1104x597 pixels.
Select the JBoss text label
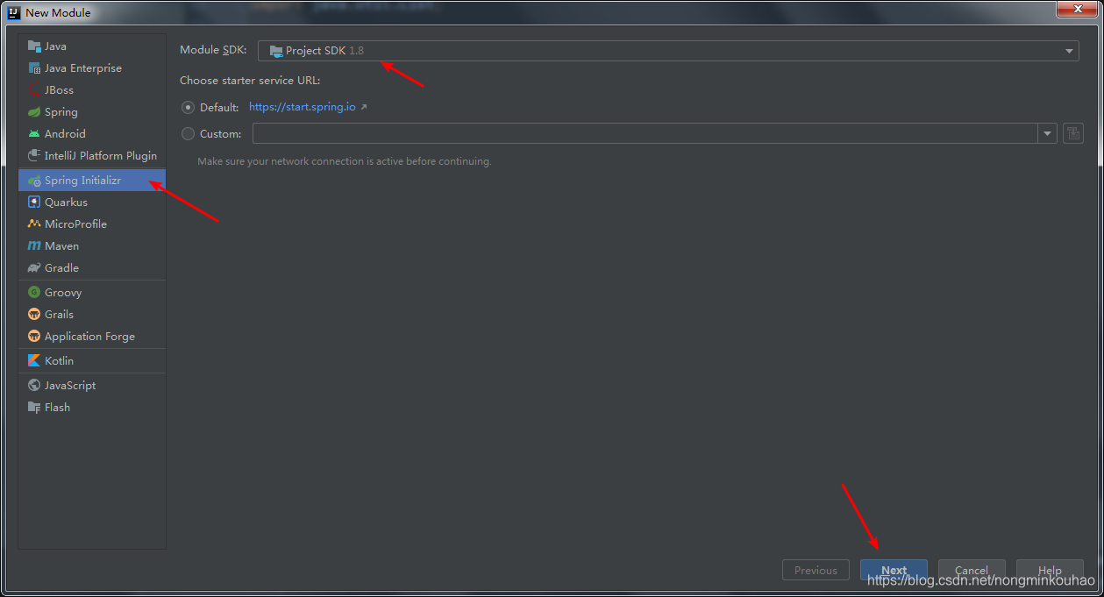pyautogui.click(x=59, y=90)
